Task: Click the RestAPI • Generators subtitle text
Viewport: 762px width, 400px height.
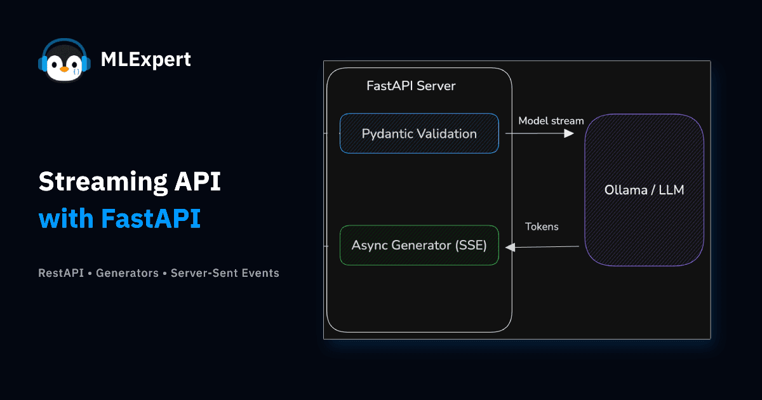Action: click(98, 273)
